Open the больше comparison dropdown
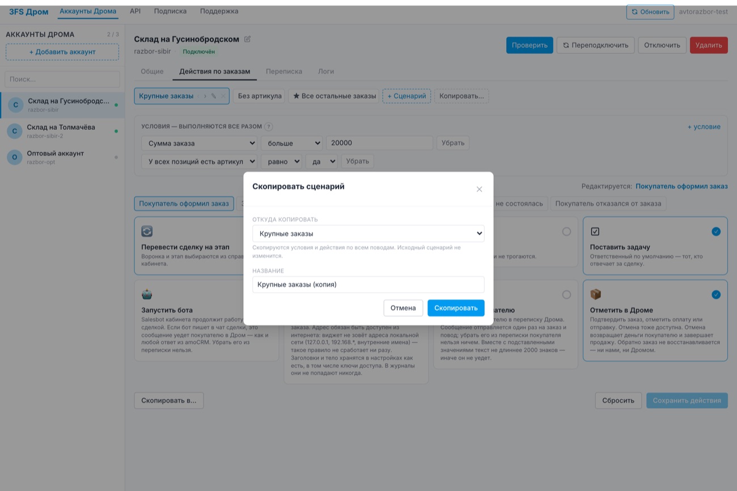Image resolution: width=737 pixels, height=491 pixels. 291,143
